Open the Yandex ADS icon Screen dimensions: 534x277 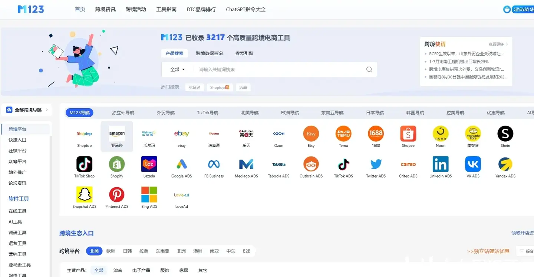pos(505,164)
